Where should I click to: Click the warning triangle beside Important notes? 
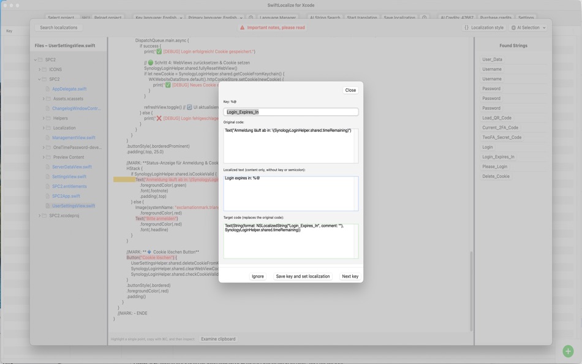(x=242, y=28)
